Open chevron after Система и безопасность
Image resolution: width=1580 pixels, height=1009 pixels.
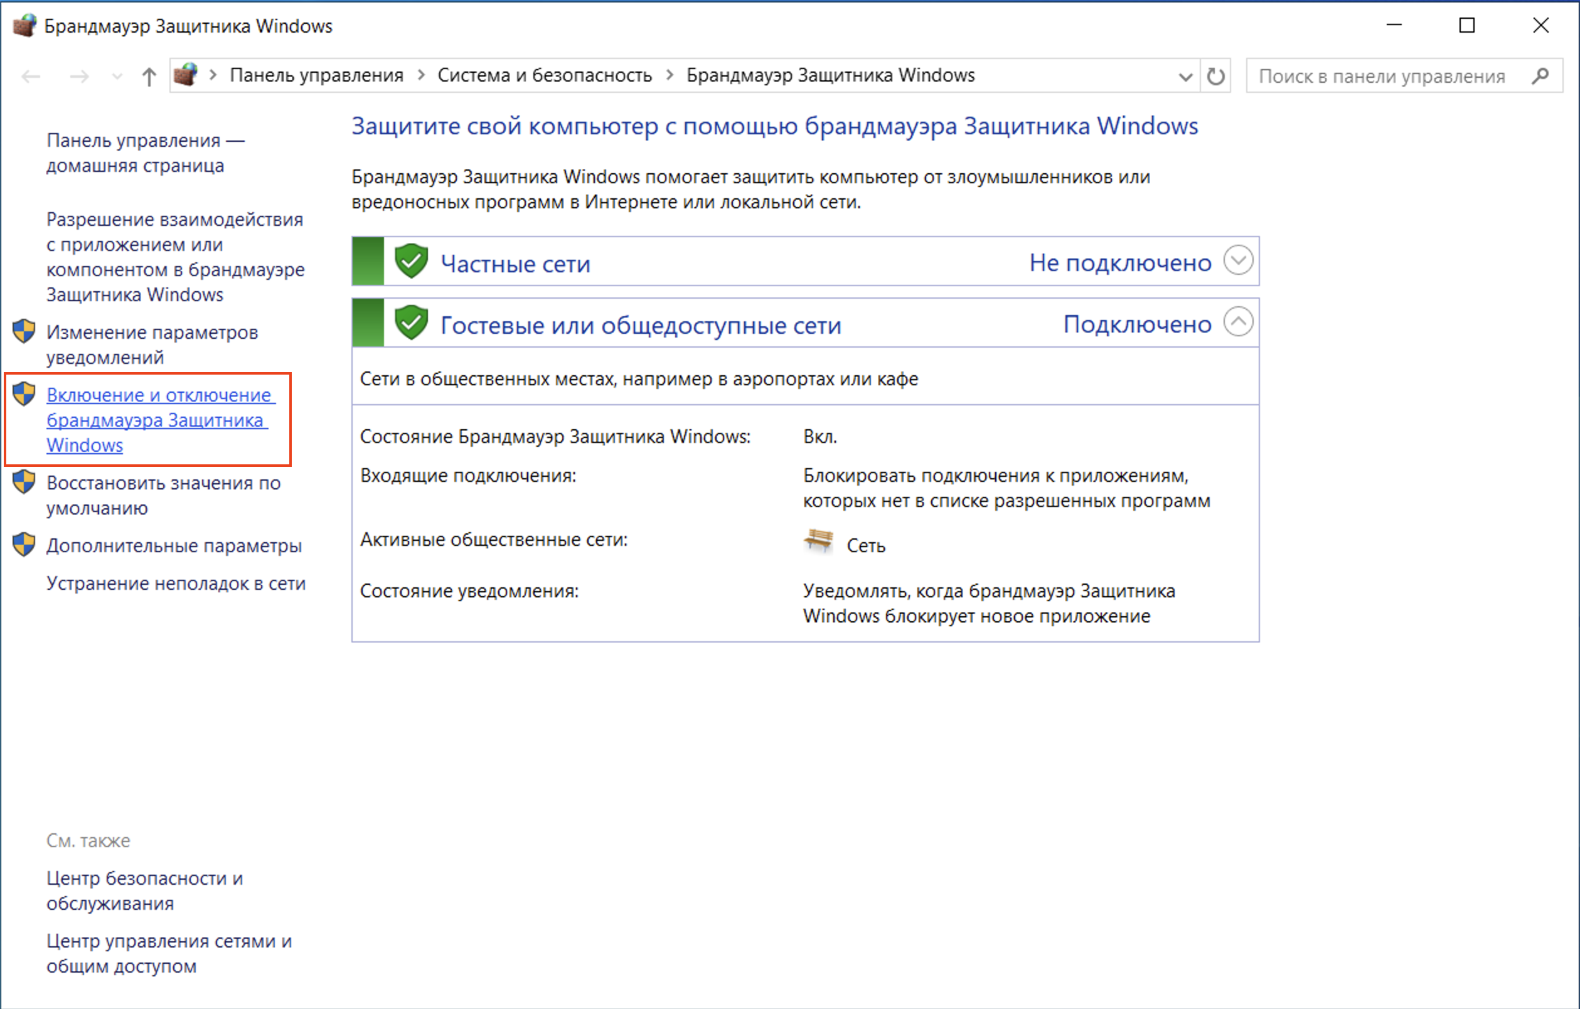point(670,75)
